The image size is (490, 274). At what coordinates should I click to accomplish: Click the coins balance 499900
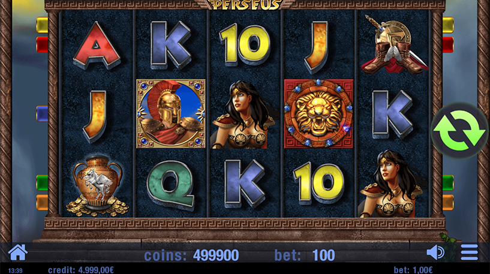216,255
